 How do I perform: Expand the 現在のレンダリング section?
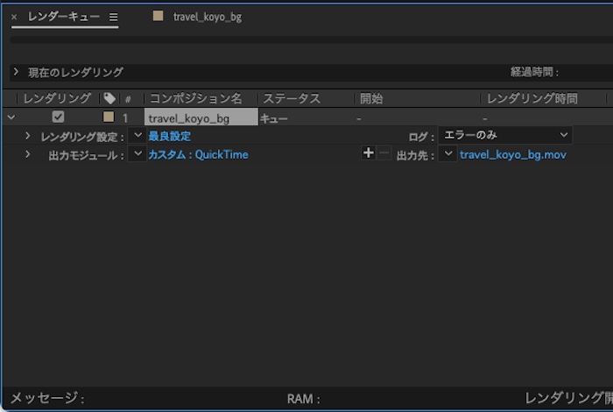(16, 72)
